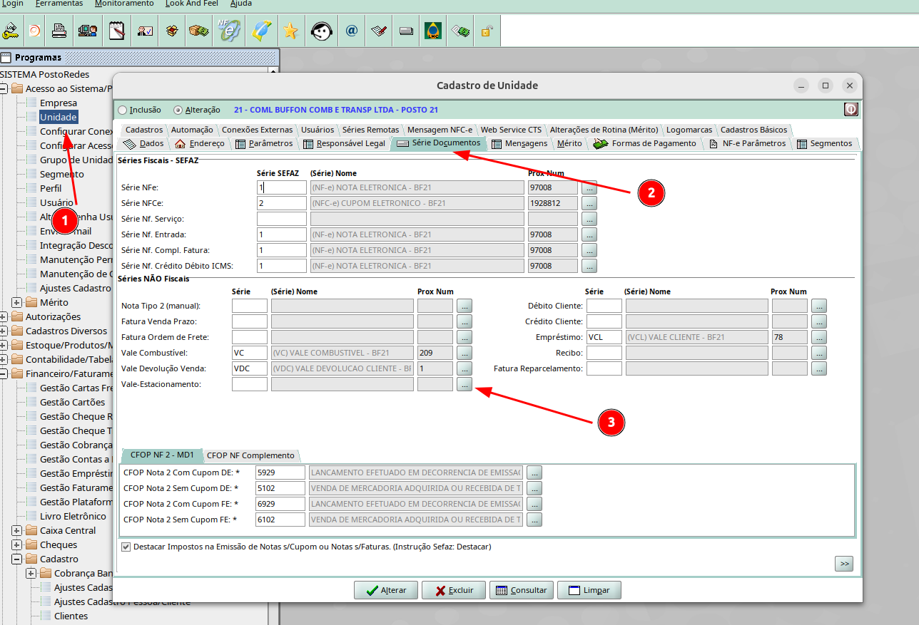Viewport: 919px width, 625px height.
Task: Click the login key toolbar icon
Action: click(x=10, y=31)
